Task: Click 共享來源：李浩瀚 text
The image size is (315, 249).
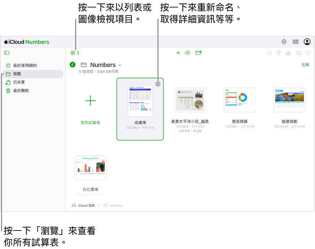Action: (x=190, y=131)
